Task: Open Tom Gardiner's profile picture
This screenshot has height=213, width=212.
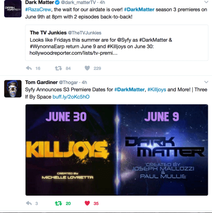Action: (13, 89)
